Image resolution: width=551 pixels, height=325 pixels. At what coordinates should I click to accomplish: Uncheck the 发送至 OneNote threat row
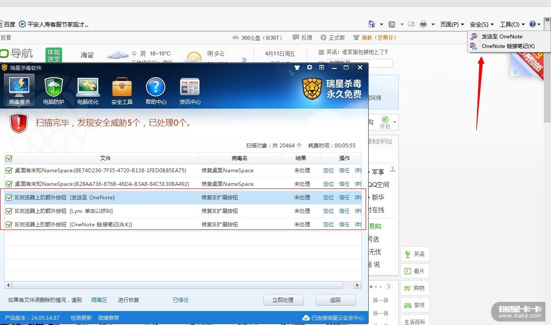[x=9, y=198]
